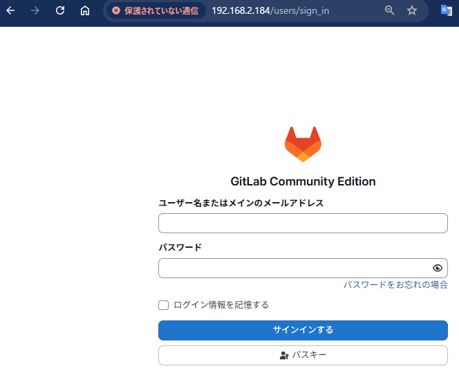Click into the パスワード input field
The image size is (459, 382).
point(303,268)
